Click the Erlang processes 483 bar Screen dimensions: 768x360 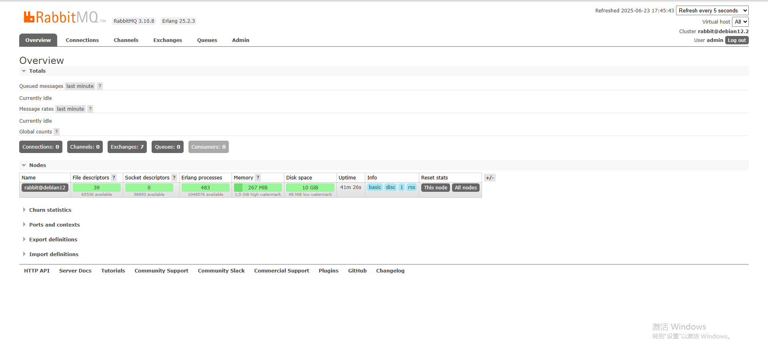point(206,187)
